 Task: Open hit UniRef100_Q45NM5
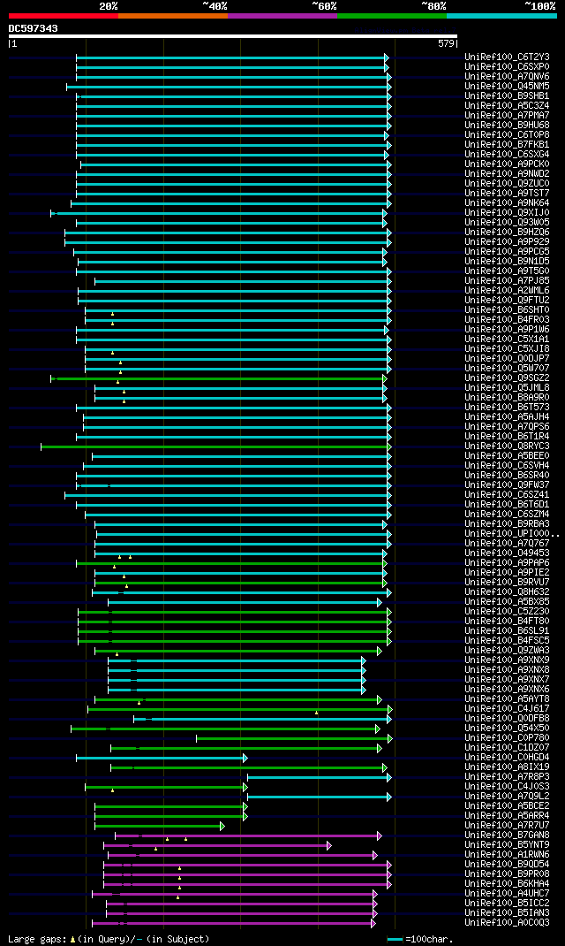pos(507,87)
